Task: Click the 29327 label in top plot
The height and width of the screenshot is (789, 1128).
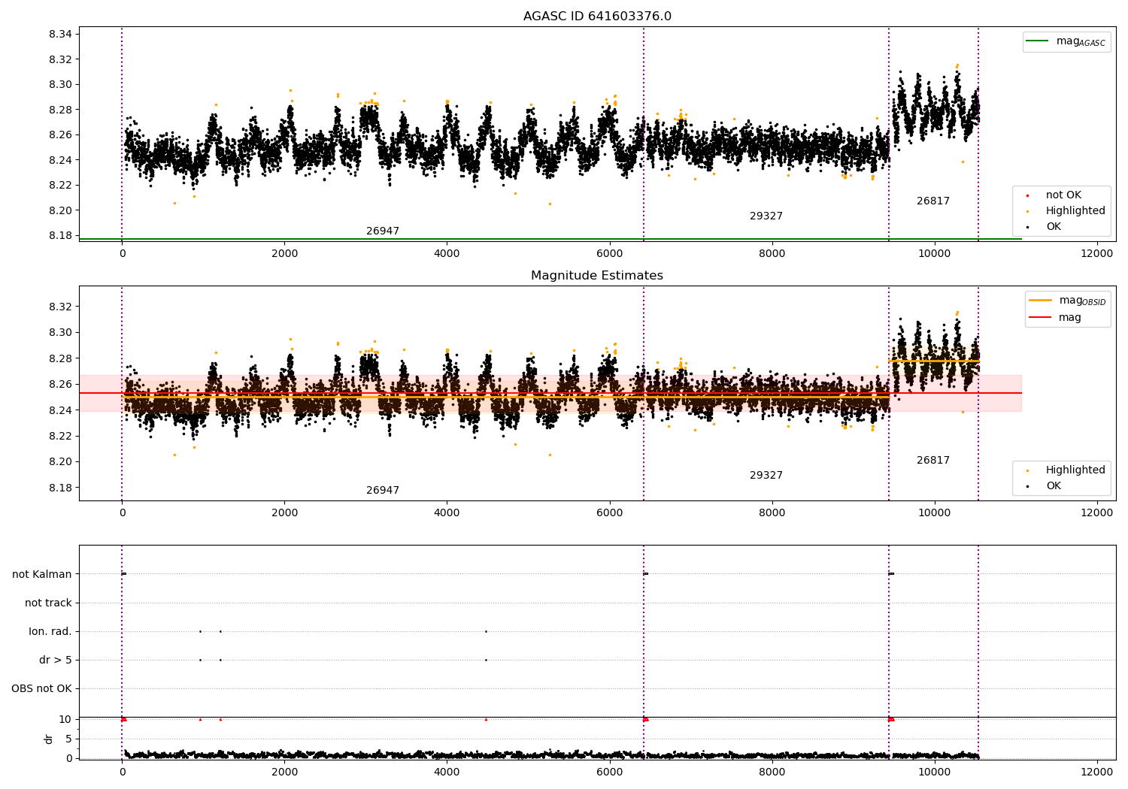Action: tap(766, 216)
